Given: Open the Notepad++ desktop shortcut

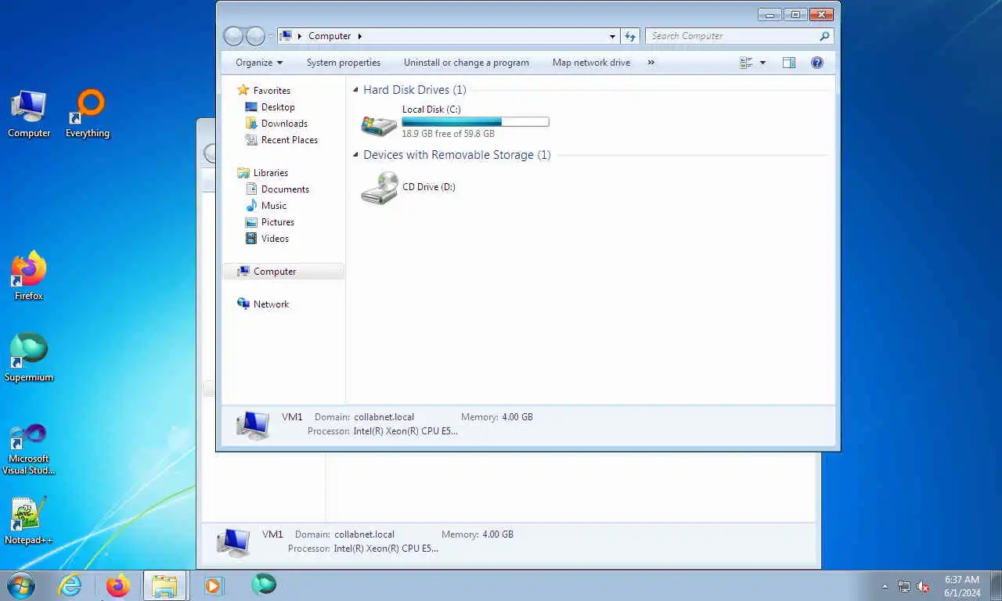Looking at the screenshot, I should tap(29, 520).
